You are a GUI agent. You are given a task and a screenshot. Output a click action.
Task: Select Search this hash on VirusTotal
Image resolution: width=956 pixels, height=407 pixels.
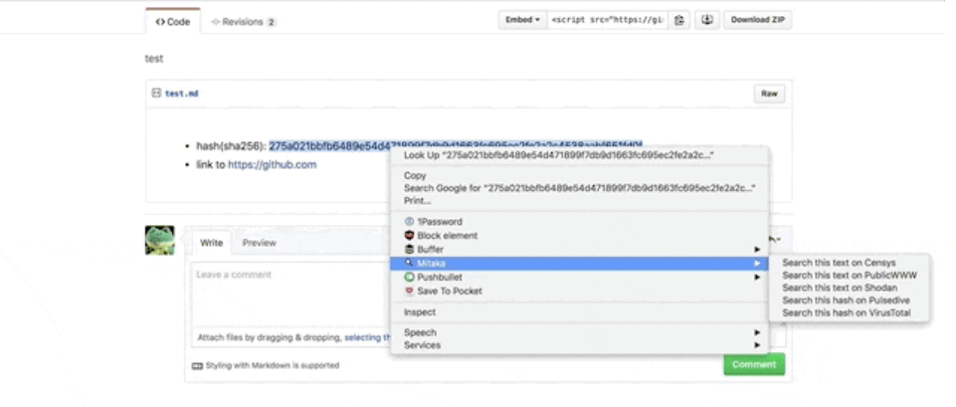click(849, 313)
